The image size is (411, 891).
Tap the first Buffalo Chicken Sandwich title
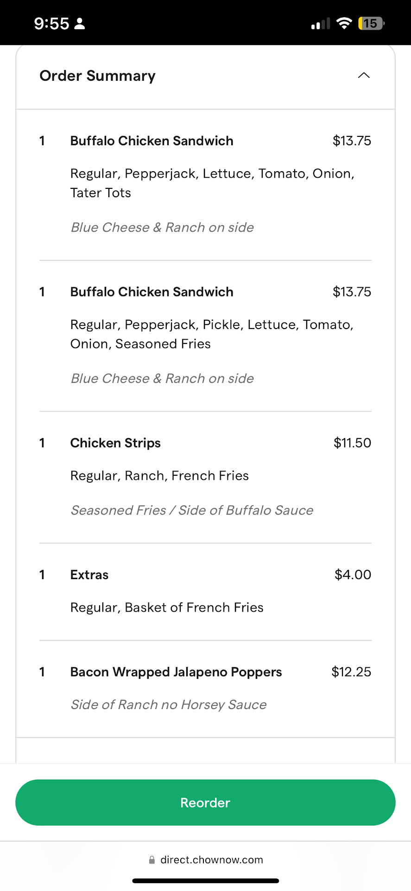pos(152,141)
